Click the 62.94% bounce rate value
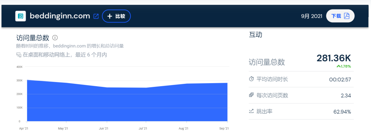 point(342,112)
